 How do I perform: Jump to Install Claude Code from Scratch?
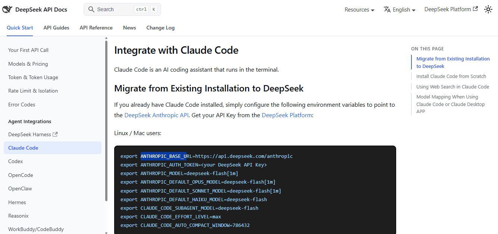point(451,76)
